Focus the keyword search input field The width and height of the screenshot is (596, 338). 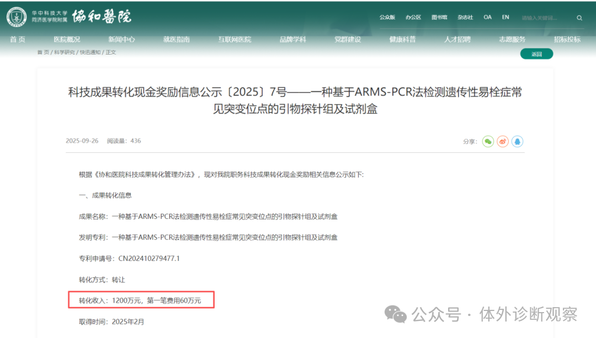(x=546, y=18)
